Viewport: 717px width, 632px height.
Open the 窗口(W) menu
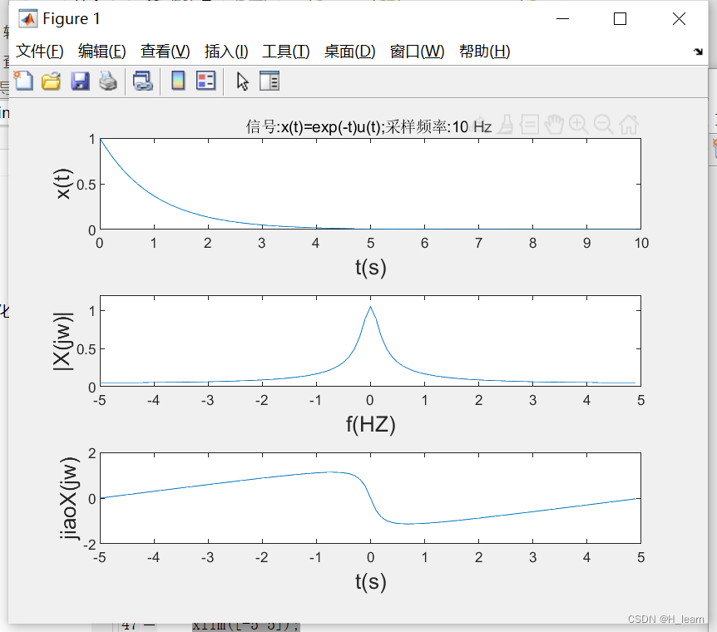point(417,52)
